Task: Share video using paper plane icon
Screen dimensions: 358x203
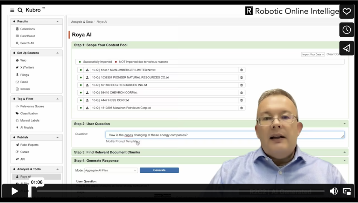Action: (x=346, y=48)
